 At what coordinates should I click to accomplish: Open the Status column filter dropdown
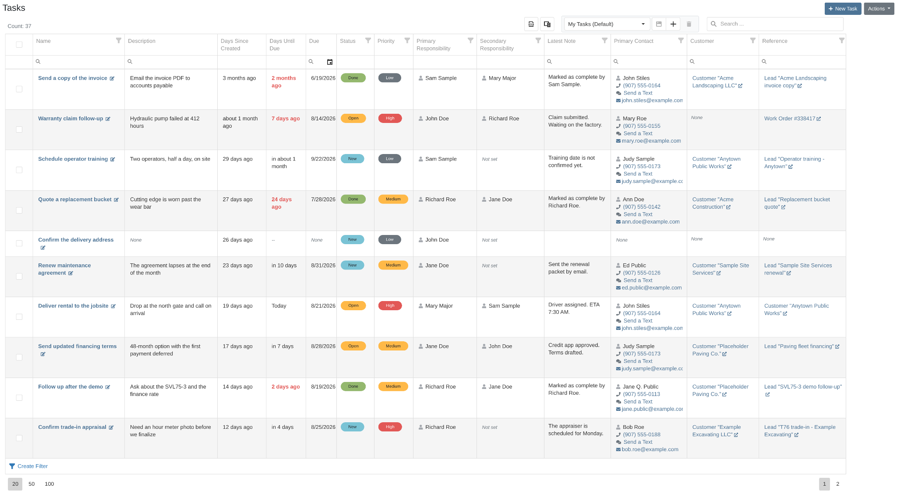coord(368,41)
